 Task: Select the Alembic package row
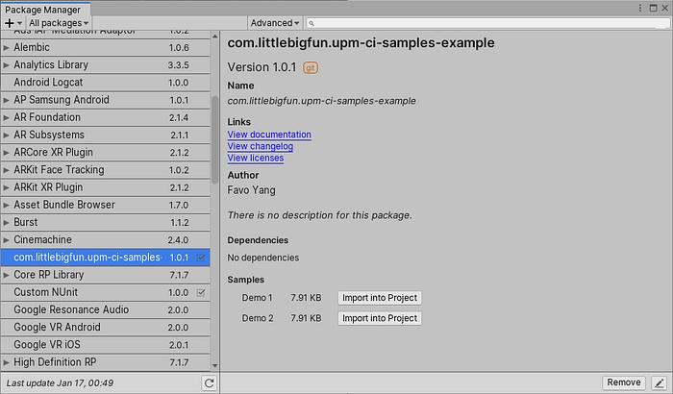106,48
